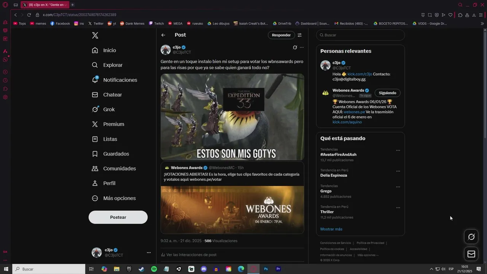Open the extensions cube icon
Image resolution: width=487 pixels, height=274 pixels.
coord(460,15)
